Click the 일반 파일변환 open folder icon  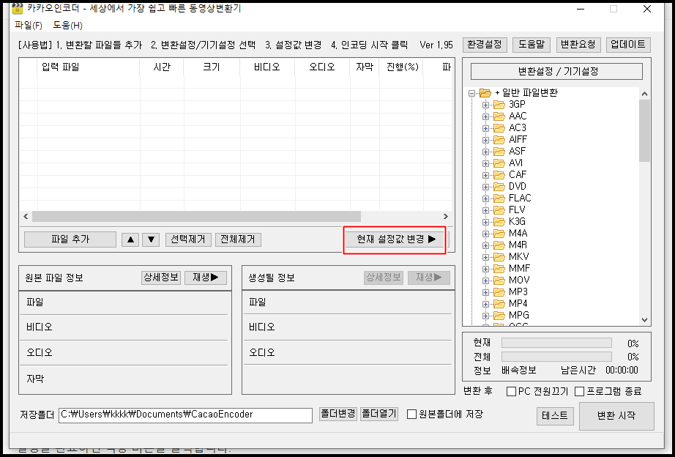click(x=485, y=92)
